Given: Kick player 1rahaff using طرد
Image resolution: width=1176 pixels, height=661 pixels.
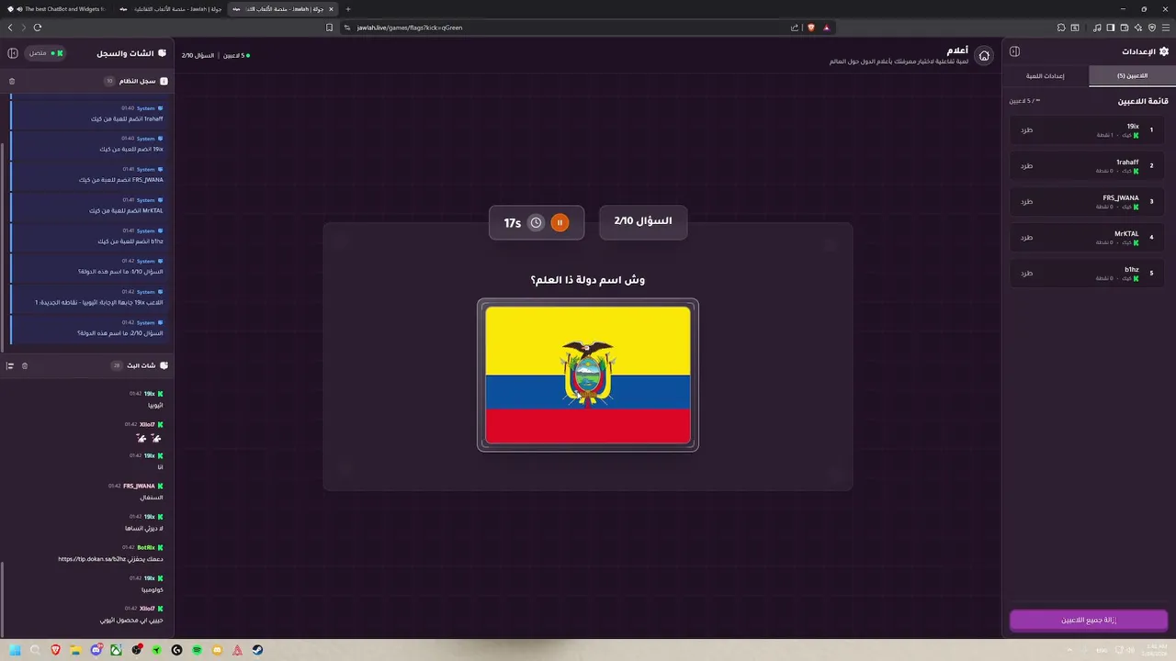Looking at the screenshot, I should pyautogui.click(x=1026, y=165).
